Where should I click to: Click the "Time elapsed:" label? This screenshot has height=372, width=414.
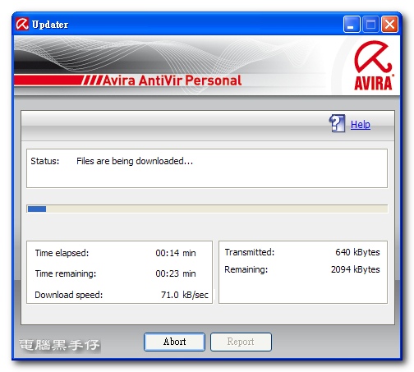(x=62, y=253)
